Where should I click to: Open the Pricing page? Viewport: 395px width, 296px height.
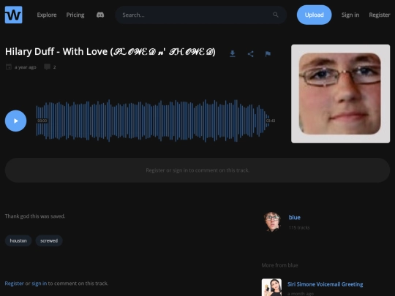[75, 15]
